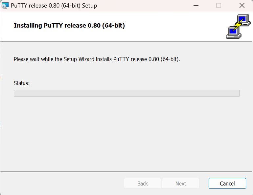Cancel the PuTTY installation

[x=227, y=184]
